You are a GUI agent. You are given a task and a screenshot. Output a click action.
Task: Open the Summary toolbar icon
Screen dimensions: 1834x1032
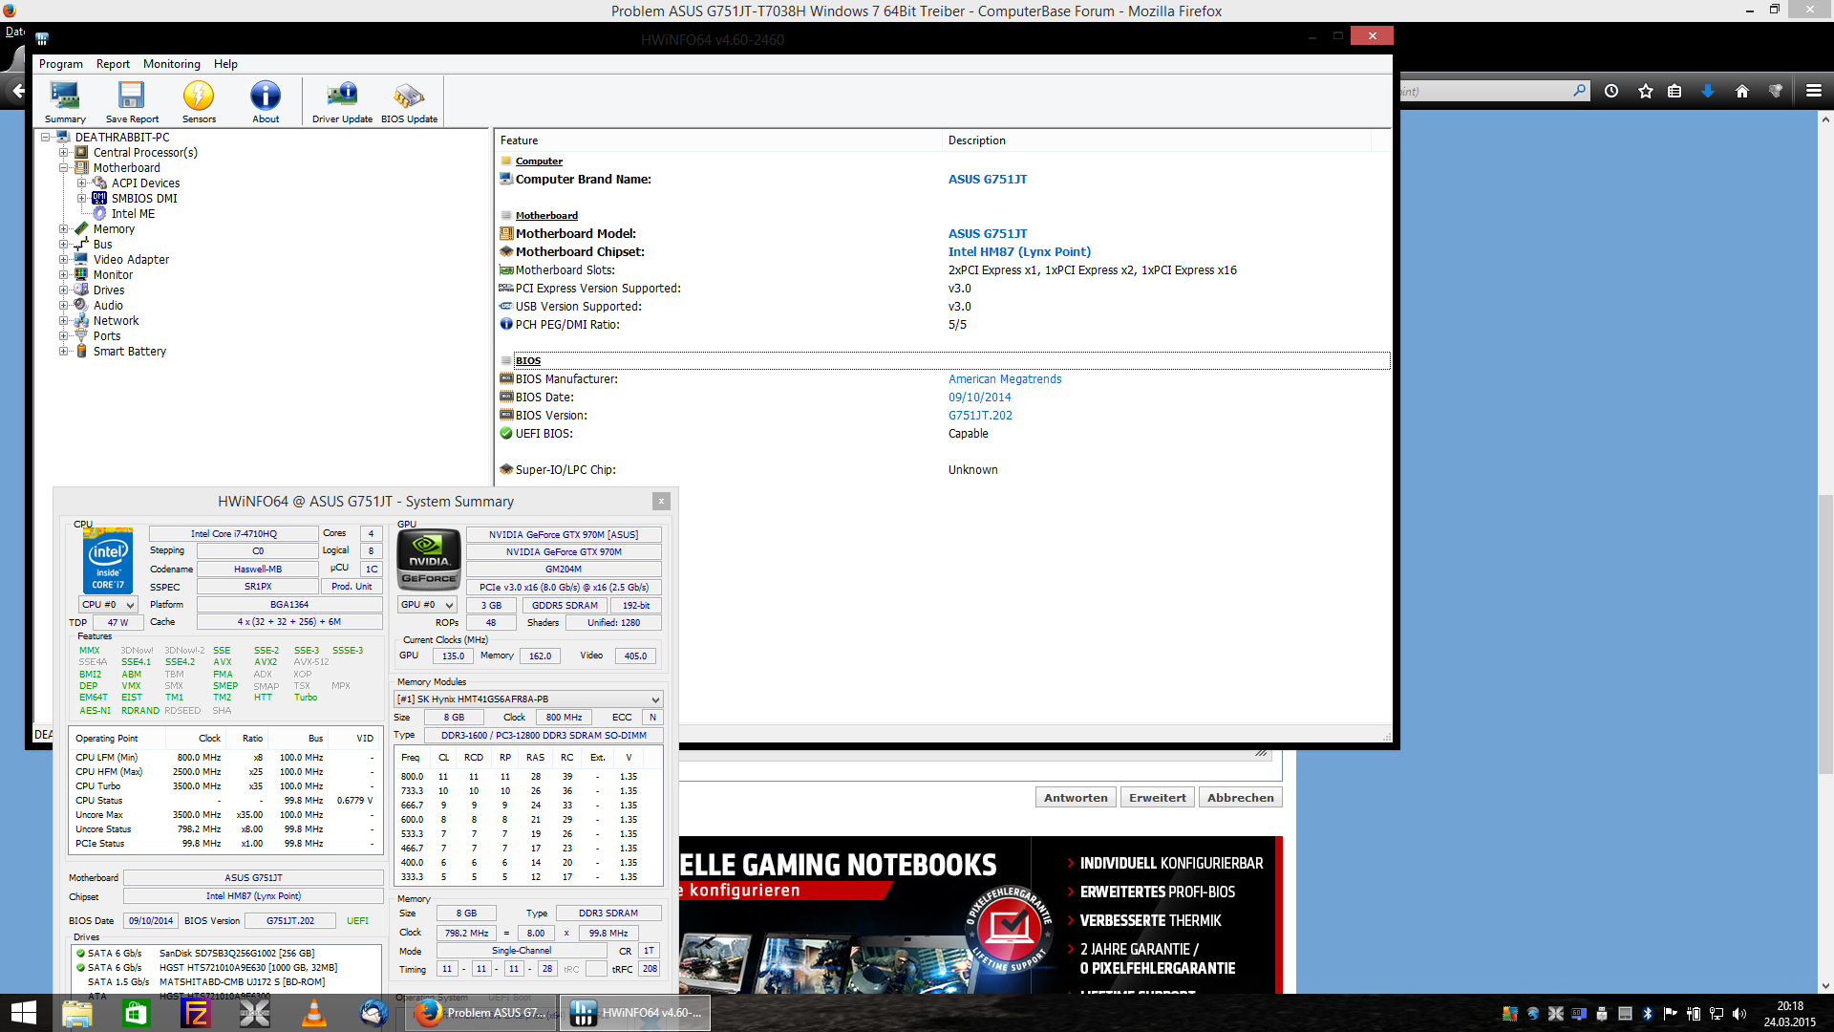65,101
